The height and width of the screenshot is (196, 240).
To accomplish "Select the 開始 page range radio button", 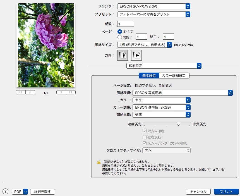I will pyautogui.click(x=119, y=37).
